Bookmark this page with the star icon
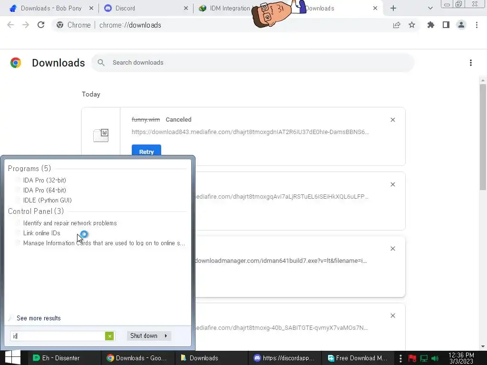The height and width of the screenshot is (365, 487). (x=412, y=25)
